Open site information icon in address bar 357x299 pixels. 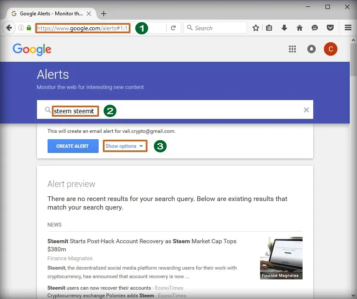click(x=21, y=28)
